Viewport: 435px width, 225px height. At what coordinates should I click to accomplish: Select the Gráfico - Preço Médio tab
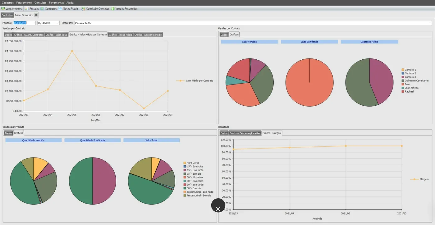121,34
